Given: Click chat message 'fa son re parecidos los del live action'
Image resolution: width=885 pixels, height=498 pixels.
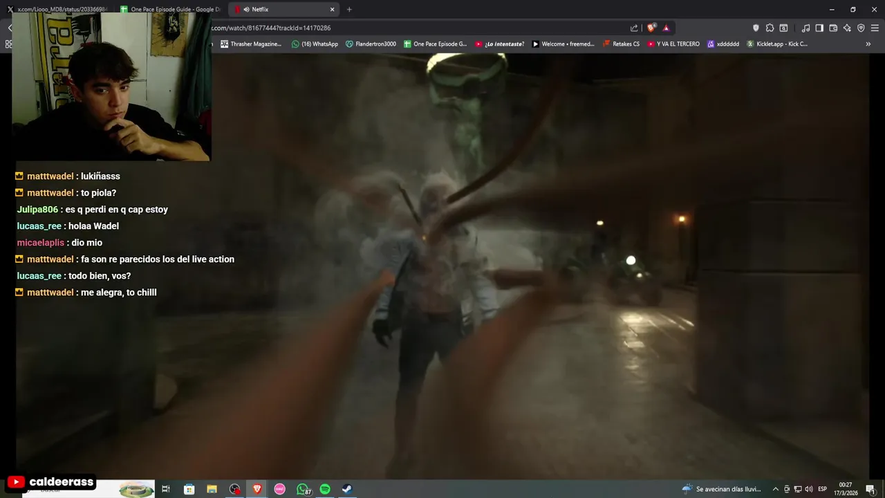Looking at the screenshot, I should tap(158, 259).
